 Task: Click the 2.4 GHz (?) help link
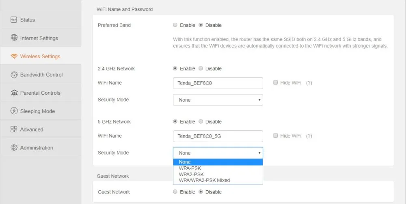point(309,83)
